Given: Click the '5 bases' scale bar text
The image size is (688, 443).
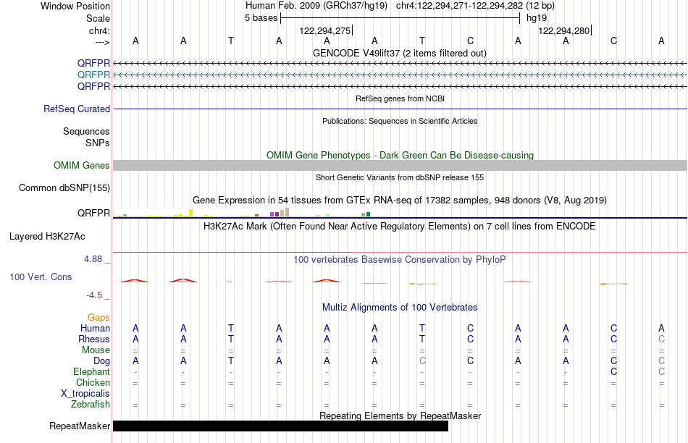Looking at the screenshot, I should click(x=261, y=18).
